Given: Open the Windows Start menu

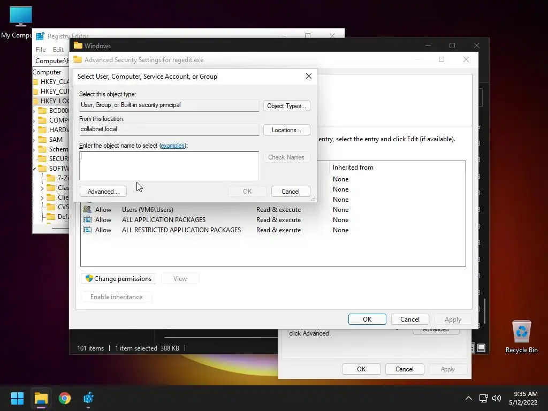Looking at the screenshot, I should click(17, 398).
